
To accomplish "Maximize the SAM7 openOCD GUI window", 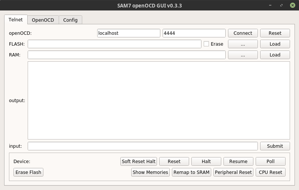I will tap(281, 5).
